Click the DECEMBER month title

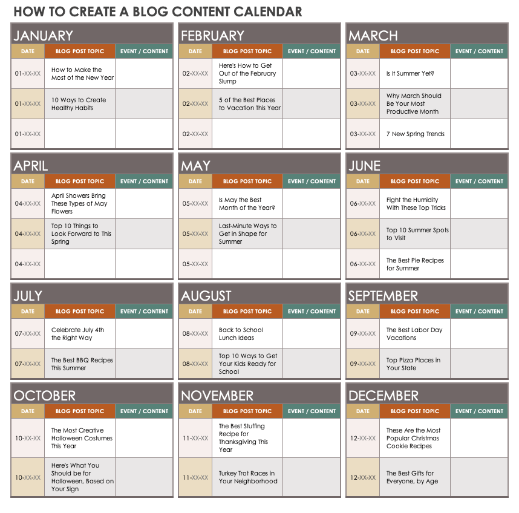coord(384,396)
